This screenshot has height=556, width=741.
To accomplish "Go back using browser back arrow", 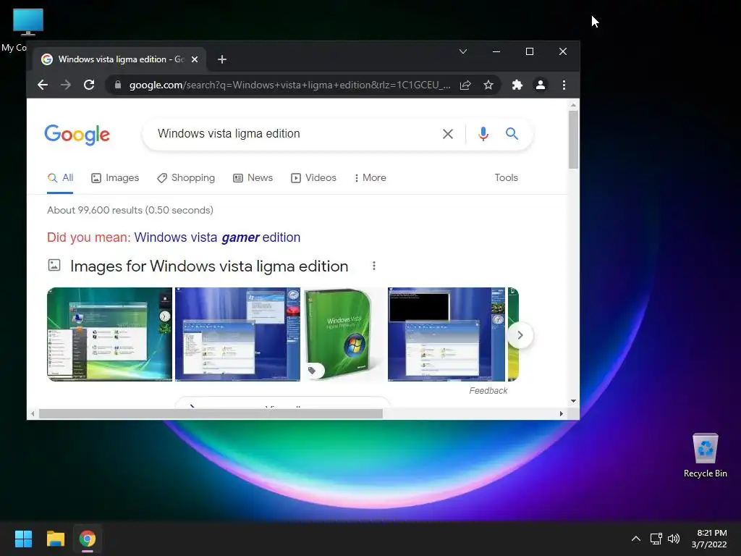I will 43,85.
